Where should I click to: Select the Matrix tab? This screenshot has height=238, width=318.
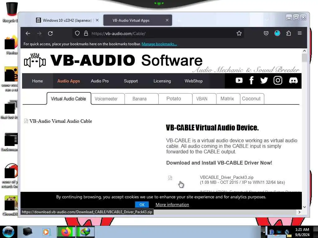228,99
